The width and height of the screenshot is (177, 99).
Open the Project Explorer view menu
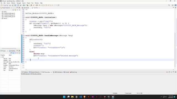click(x=20, y=10)
